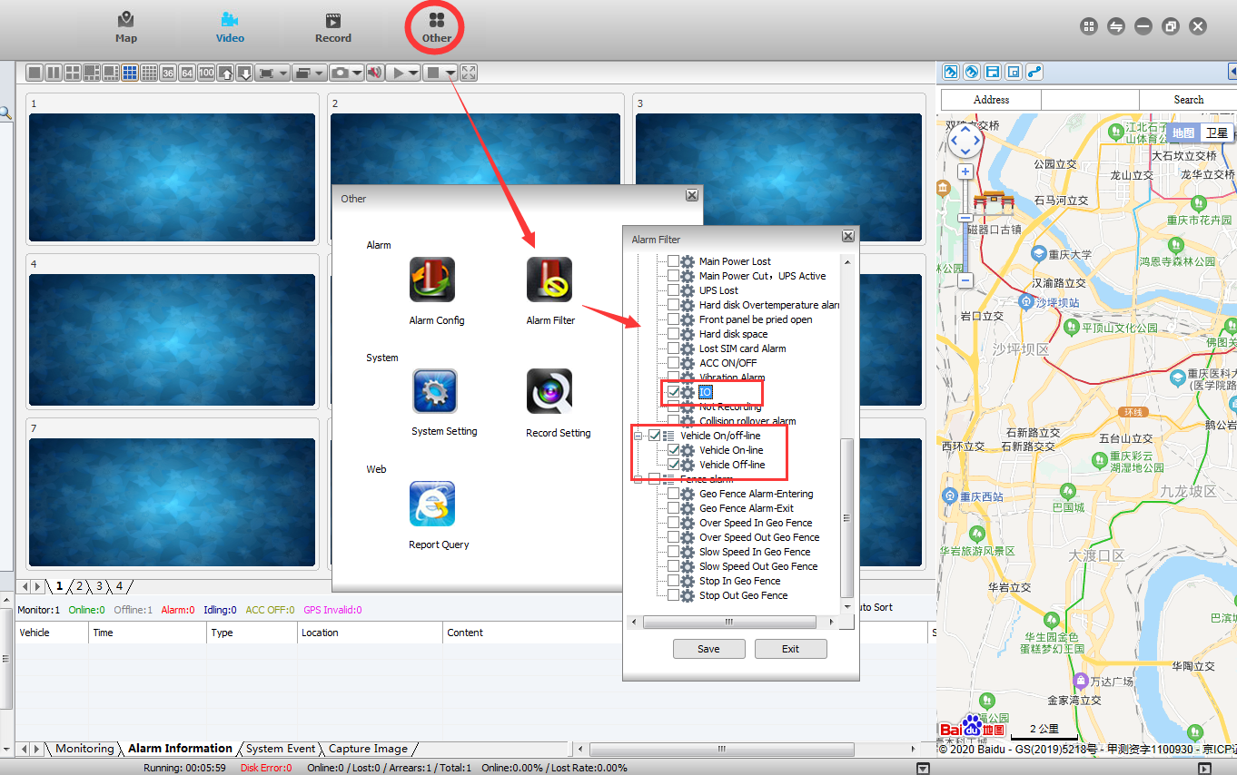
Task: Select the nine-window grid layout
Action: pos(130,73)
